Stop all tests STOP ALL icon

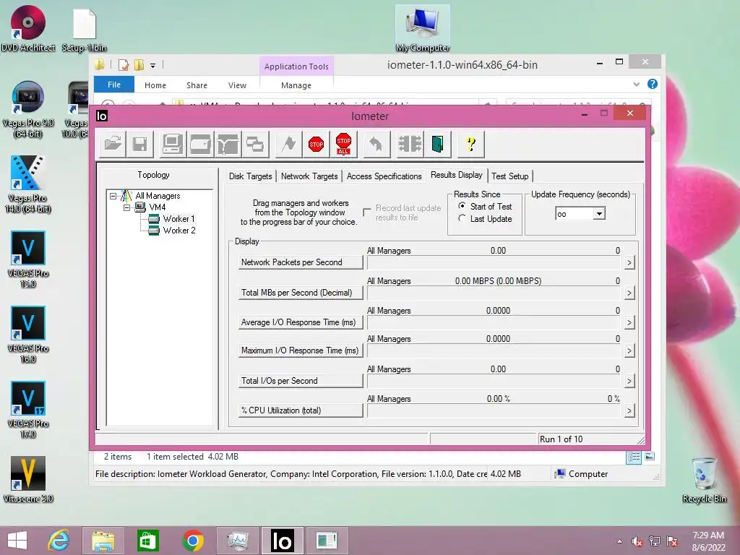click(343, 144)
